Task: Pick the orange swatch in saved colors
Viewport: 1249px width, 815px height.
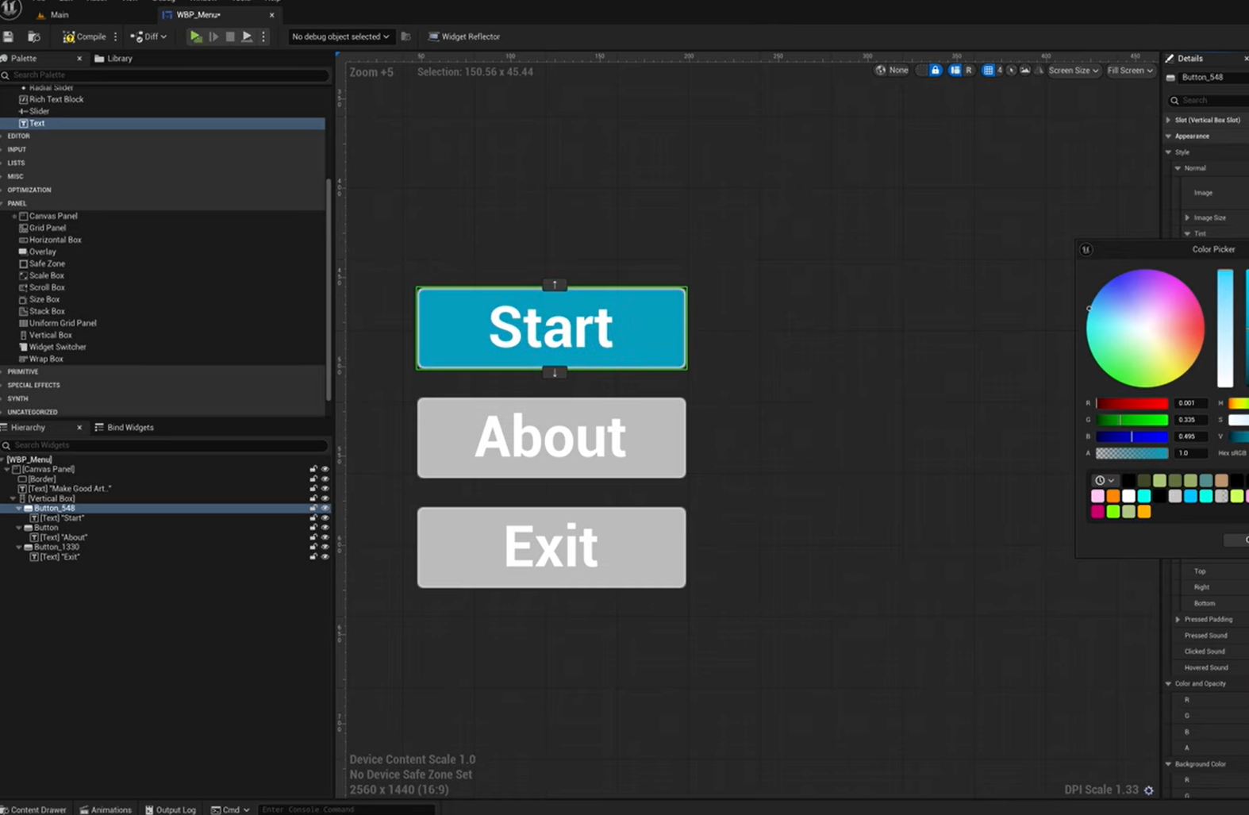Action: (x=1113, y=496)
